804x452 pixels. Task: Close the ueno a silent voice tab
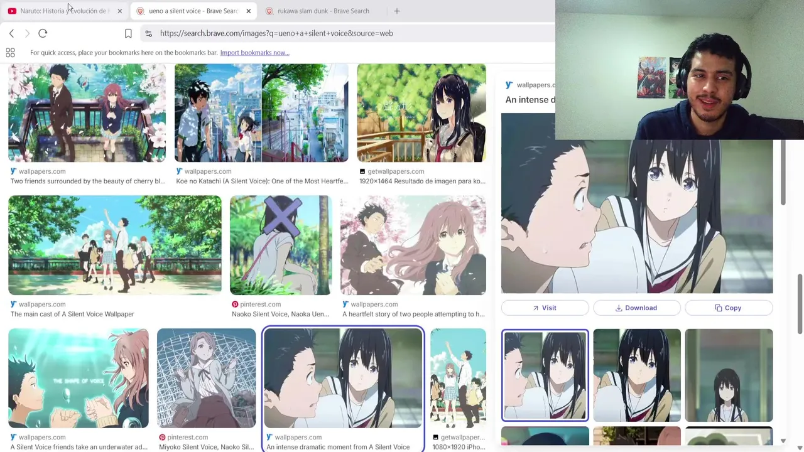pos(248,11)
